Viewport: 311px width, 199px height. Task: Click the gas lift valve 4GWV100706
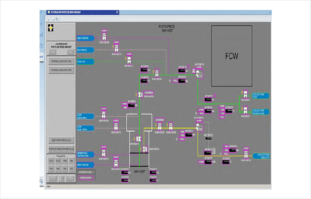(170, 126)
